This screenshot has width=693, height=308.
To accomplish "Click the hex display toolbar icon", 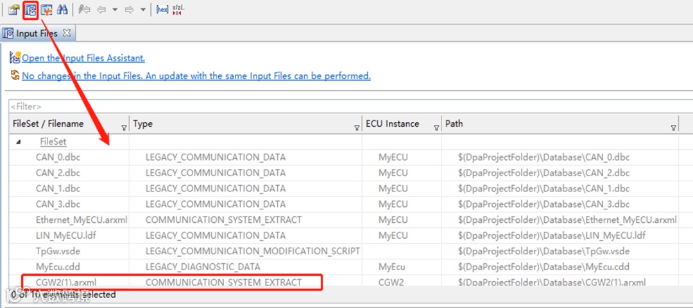I will (162, 10).
